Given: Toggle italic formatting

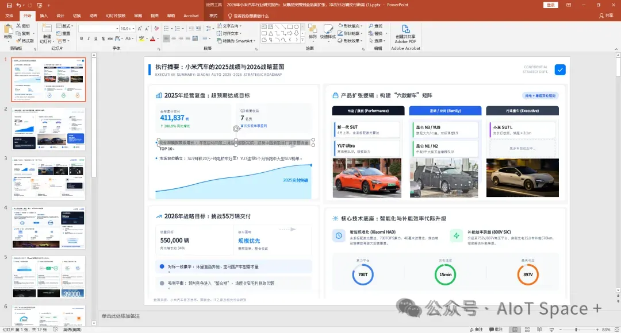Looking at the screenshot, I should [x=89, y=38].
